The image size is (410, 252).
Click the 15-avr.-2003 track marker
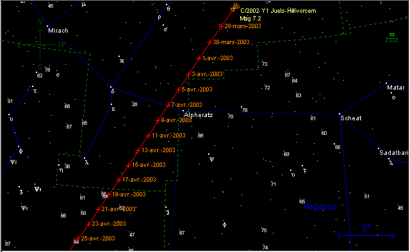(128, 165)
